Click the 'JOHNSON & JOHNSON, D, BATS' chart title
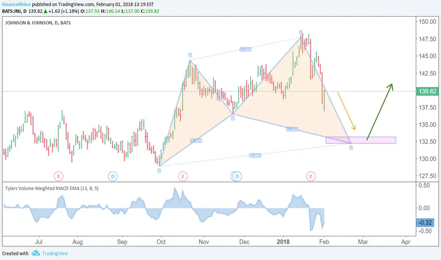This screenshot has height=260, width=441. pos(38,23)
